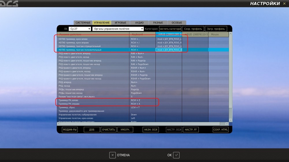Click keyboard cell PageDown
This screenshot has width=289, height=162.
[142, 93]
